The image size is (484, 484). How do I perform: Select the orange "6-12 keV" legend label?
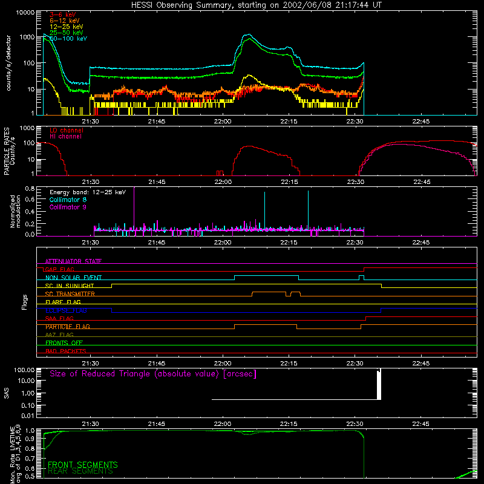coord(65,21)
